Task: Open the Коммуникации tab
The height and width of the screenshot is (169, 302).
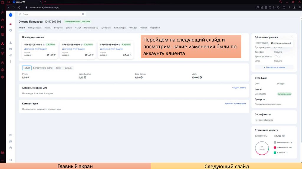Action: pyautogui.click(x=35, y=28)
